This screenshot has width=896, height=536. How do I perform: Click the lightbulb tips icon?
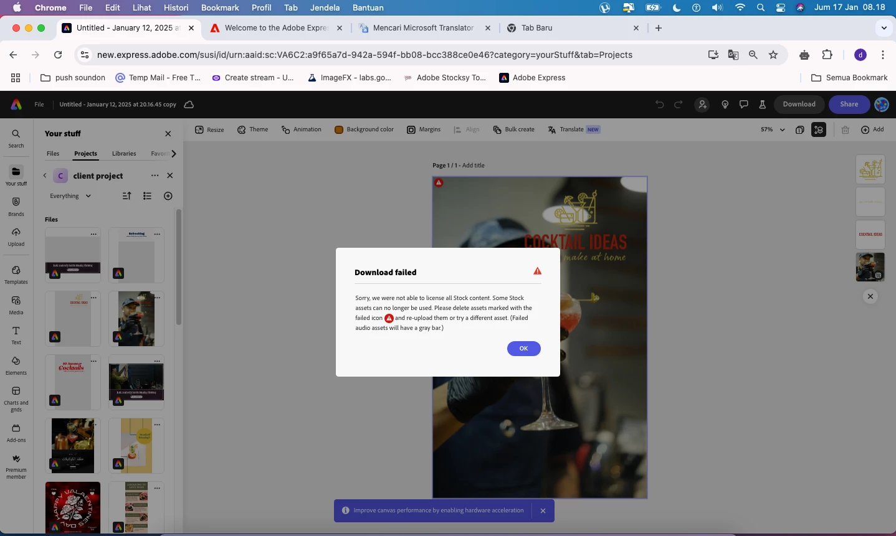725,105
